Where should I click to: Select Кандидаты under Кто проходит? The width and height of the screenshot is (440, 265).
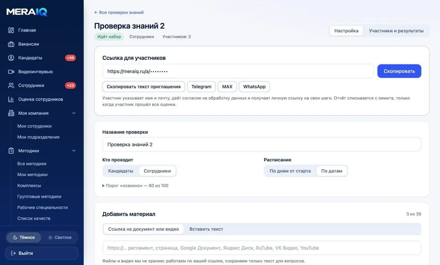tap(121, 171)
